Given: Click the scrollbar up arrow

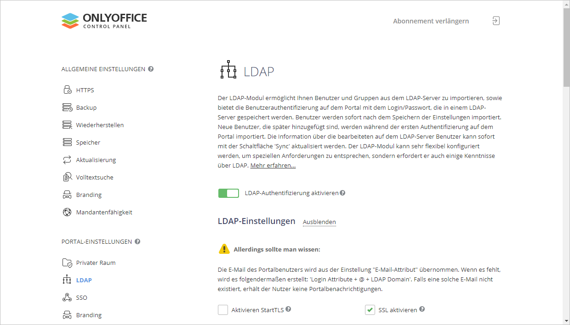Looking at the screenshot, I should pos(566,4).
